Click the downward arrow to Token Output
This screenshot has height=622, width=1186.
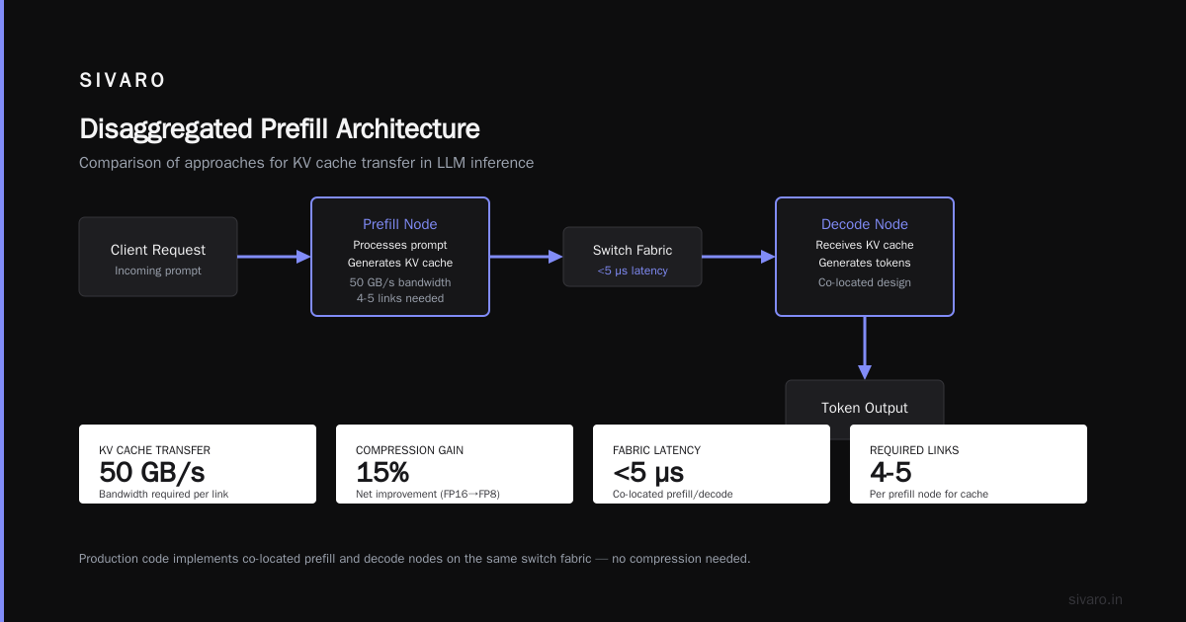click(x=865, y=348)
